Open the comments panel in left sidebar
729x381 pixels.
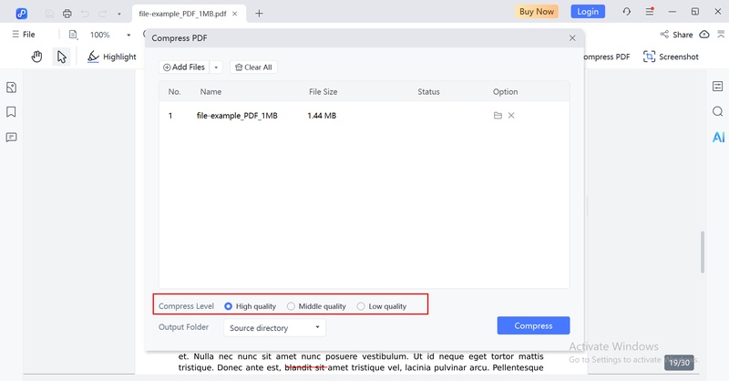click(x=11, y=138)
